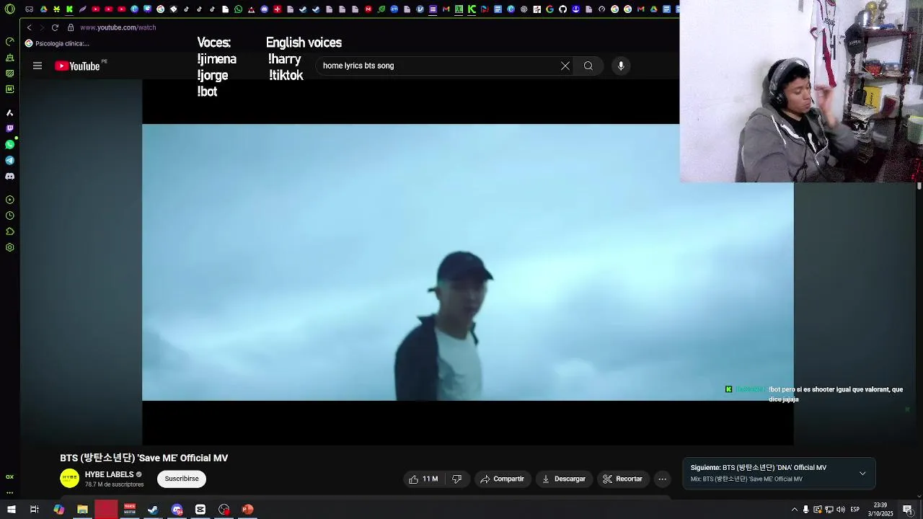Open HYBE LABELS channel avatar
Viewport: 923px width, 519px height.
(x=70, y=479)
